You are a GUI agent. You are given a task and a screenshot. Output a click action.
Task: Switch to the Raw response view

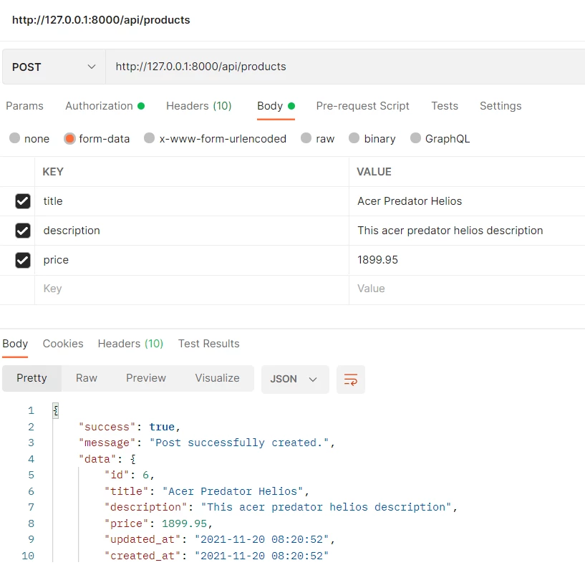[86, 378]
